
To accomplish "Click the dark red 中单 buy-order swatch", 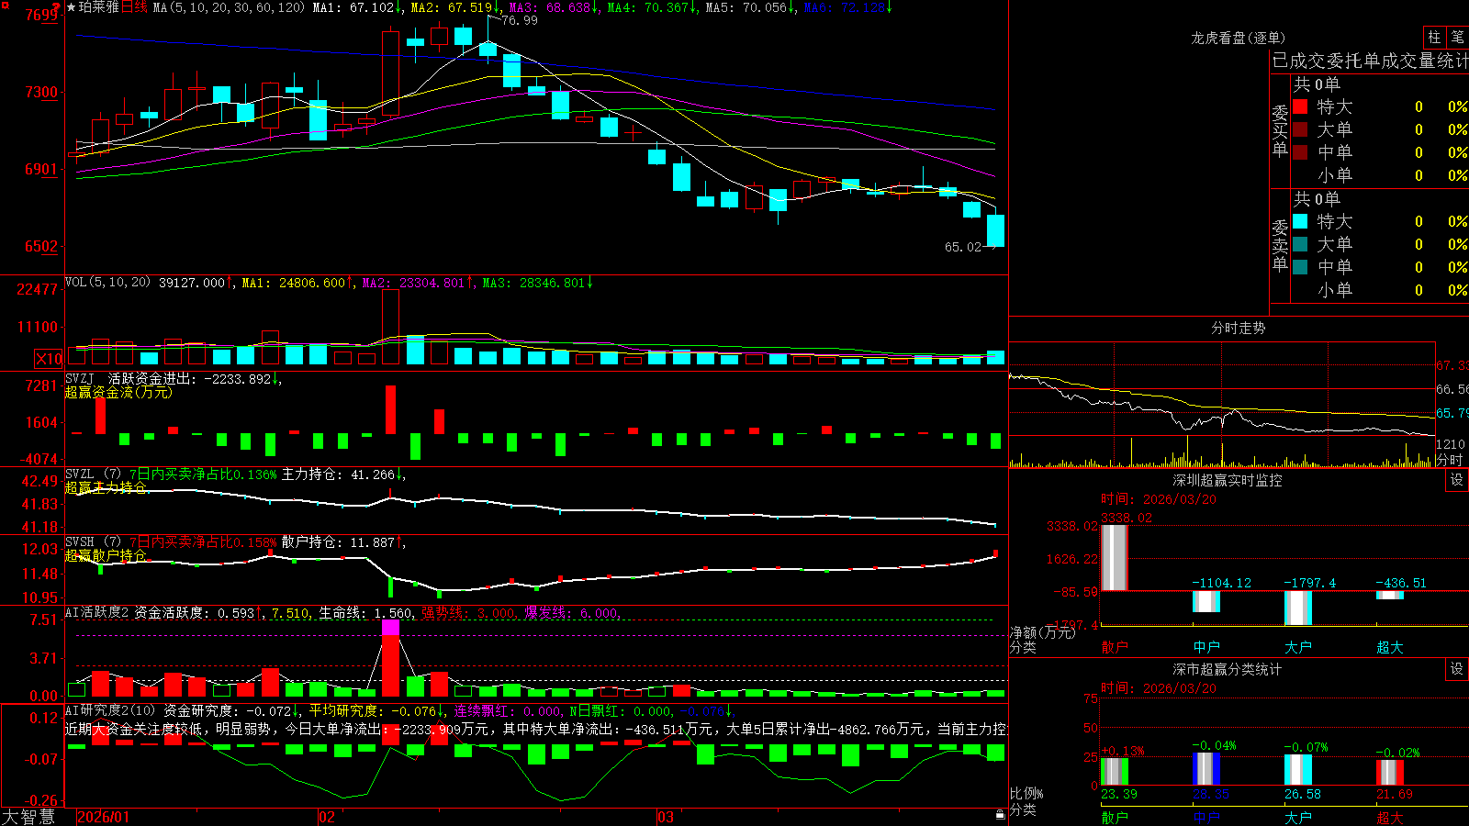I will (x=1300, y=152).
